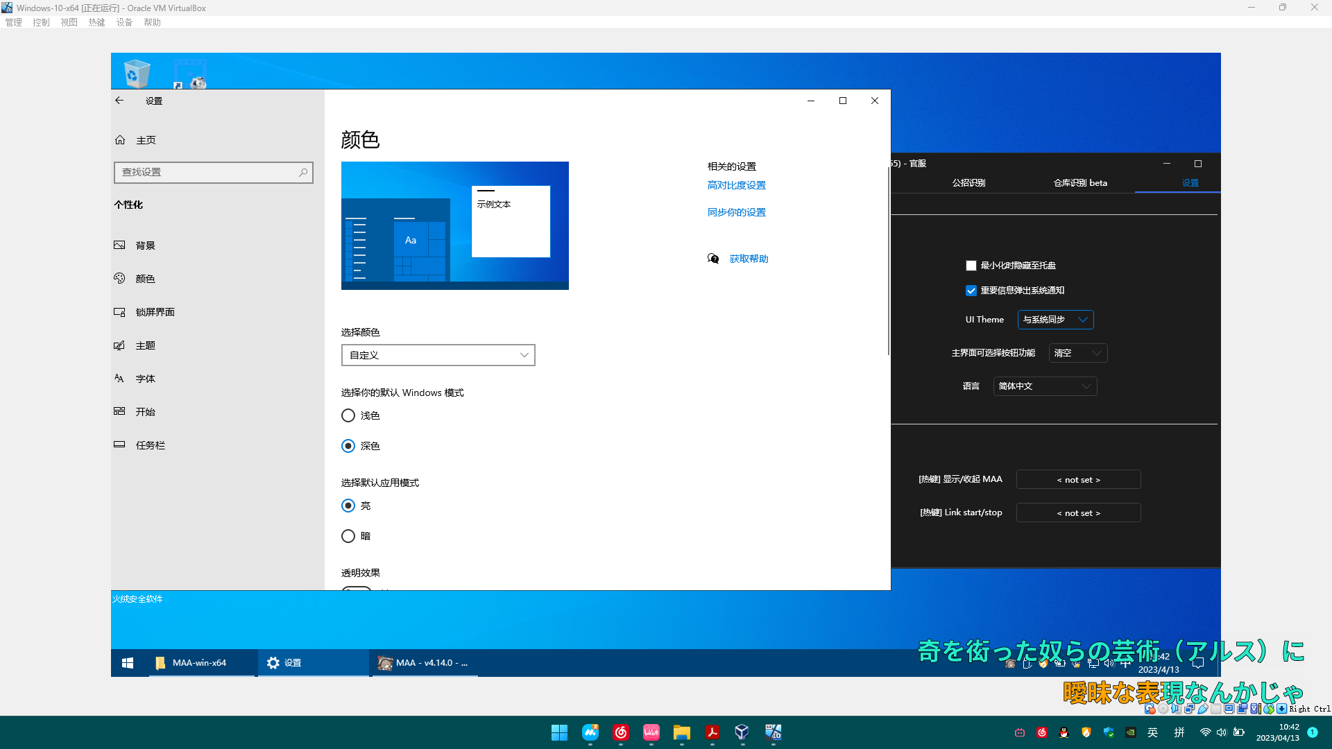
Task: Open the bilibili app from taskbar
Action: click(x=651, y=732)
